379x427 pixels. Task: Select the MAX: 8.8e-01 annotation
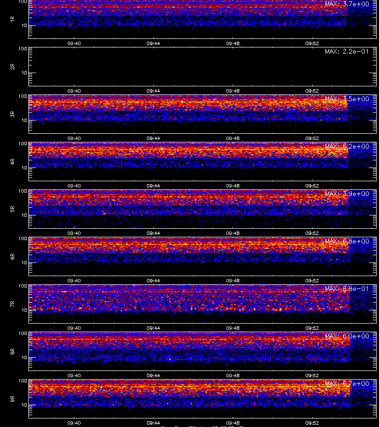(x=347, y=288)
